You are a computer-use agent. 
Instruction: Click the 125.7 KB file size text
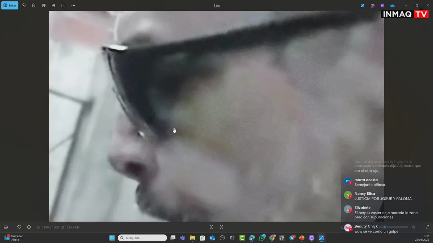pyautogui.click(x=73, y=227)
